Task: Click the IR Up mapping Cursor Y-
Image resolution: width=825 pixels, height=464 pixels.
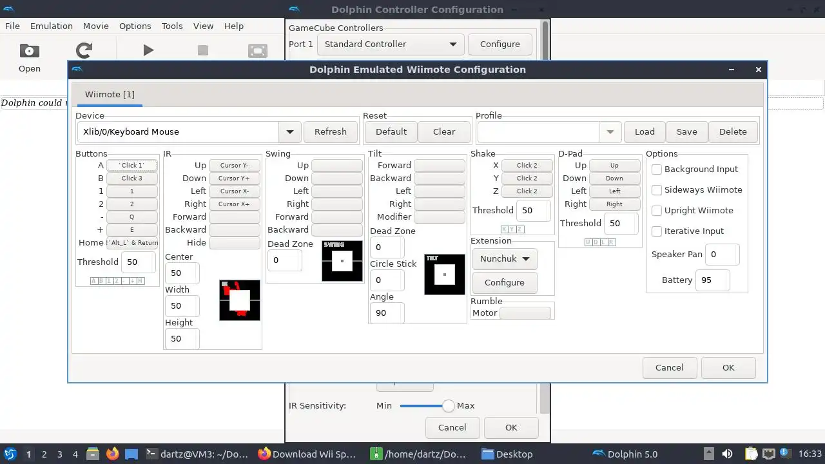Action: 234,165
